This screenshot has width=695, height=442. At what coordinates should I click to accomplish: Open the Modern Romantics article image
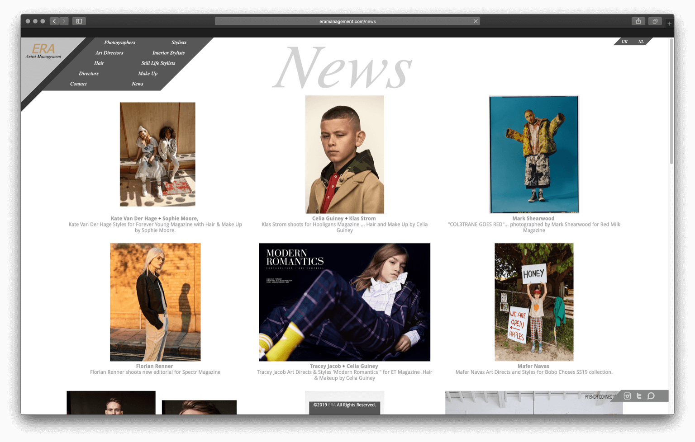coord(344,302)
